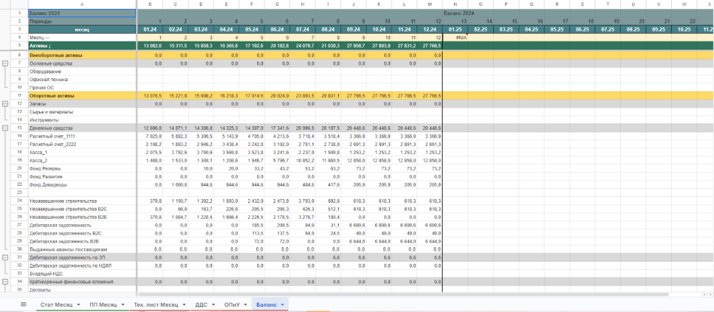Collapse the Запасы row group
Screen dimensions: 714x312
(6, 104)
